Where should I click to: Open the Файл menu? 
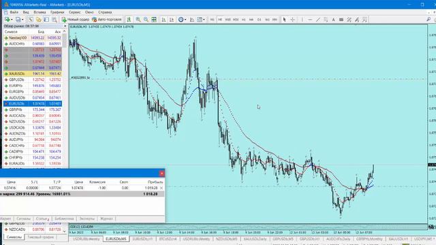tap(14, 12)
